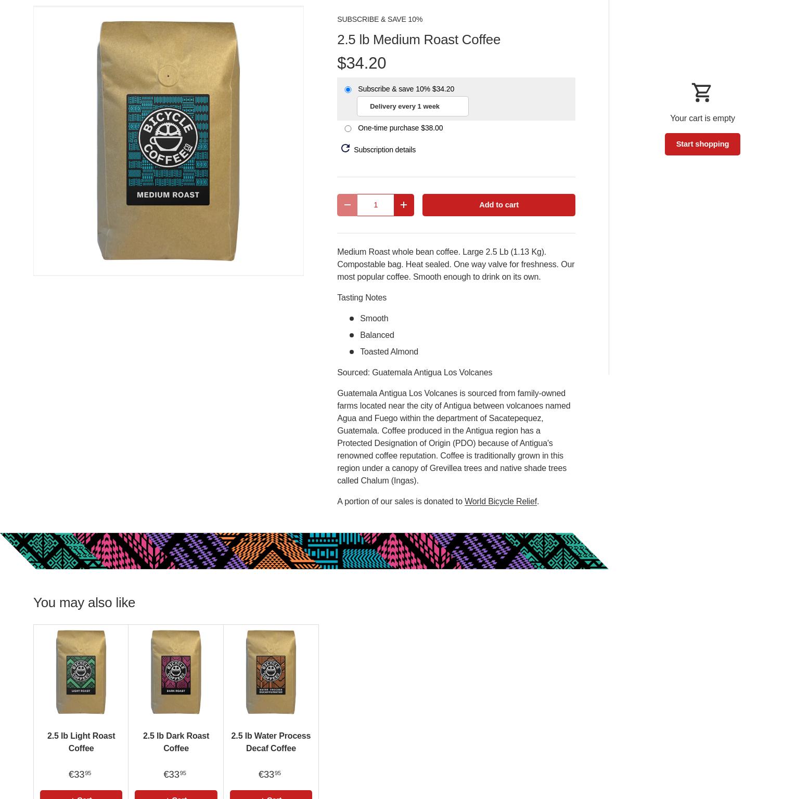Select Subscribe & save 10% radio option
796x799 pixels.
tap(348, 89)
